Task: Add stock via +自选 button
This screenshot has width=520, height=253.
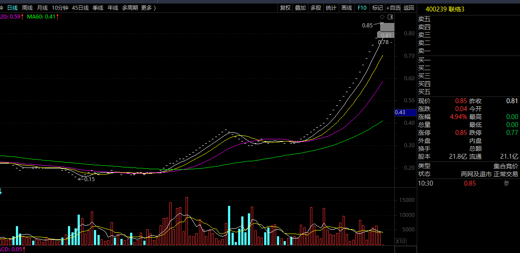Action: tap(393, 8)
